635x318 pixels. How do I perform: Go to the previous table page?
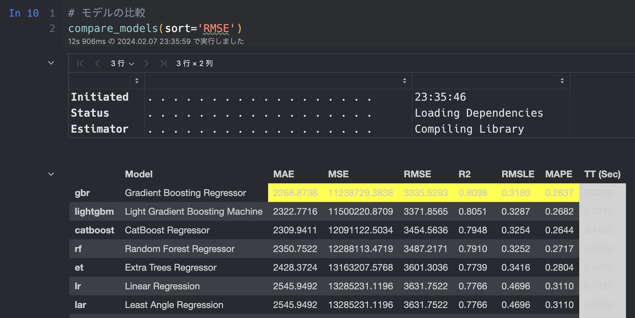97,63
